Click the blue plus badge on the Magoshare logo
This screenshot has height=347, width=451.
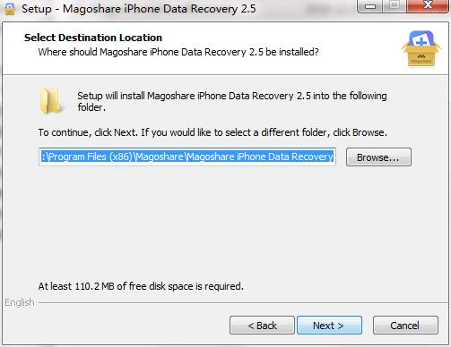pyautogui.click(x=421, y=39)
